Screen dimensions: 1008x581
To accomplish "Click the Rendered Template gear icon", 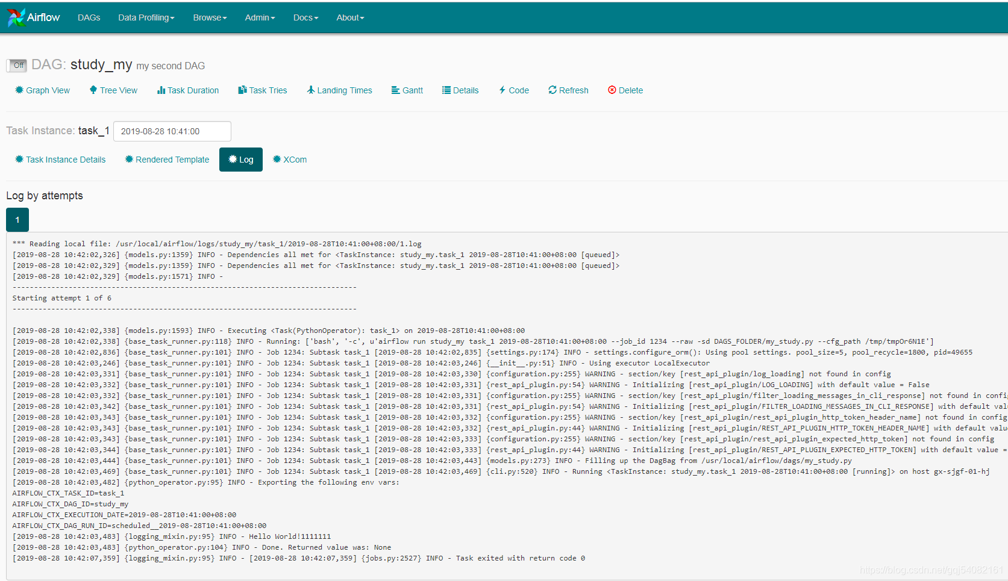I will coord(129,159).
